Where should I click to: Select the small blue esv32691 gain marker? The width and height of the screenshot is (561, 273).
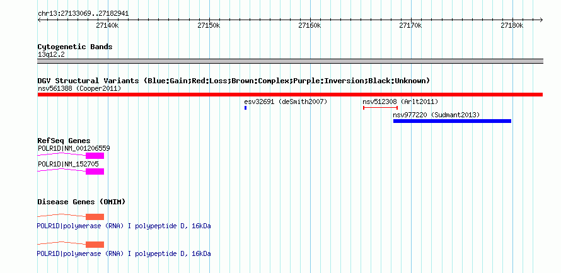(x=245, y=108)
